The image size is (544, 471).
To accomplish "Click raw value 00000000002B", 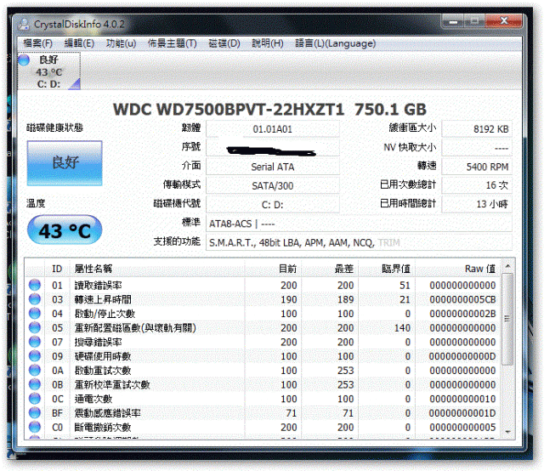I will click(x=462, y=314).
